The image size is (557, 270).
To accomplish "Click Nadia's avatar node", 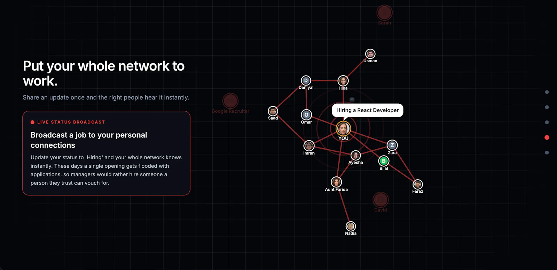I will pos(351,226).
